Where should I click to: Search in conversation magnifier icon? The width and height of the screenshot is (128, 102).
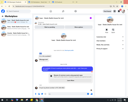point(113,30)
